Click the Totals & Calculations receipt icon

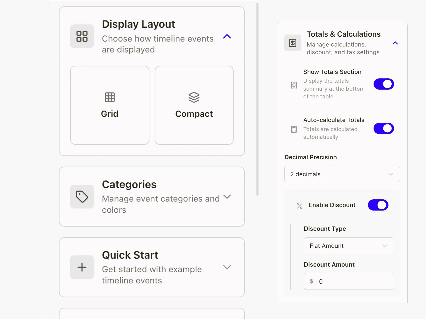(x=293, y=43)
